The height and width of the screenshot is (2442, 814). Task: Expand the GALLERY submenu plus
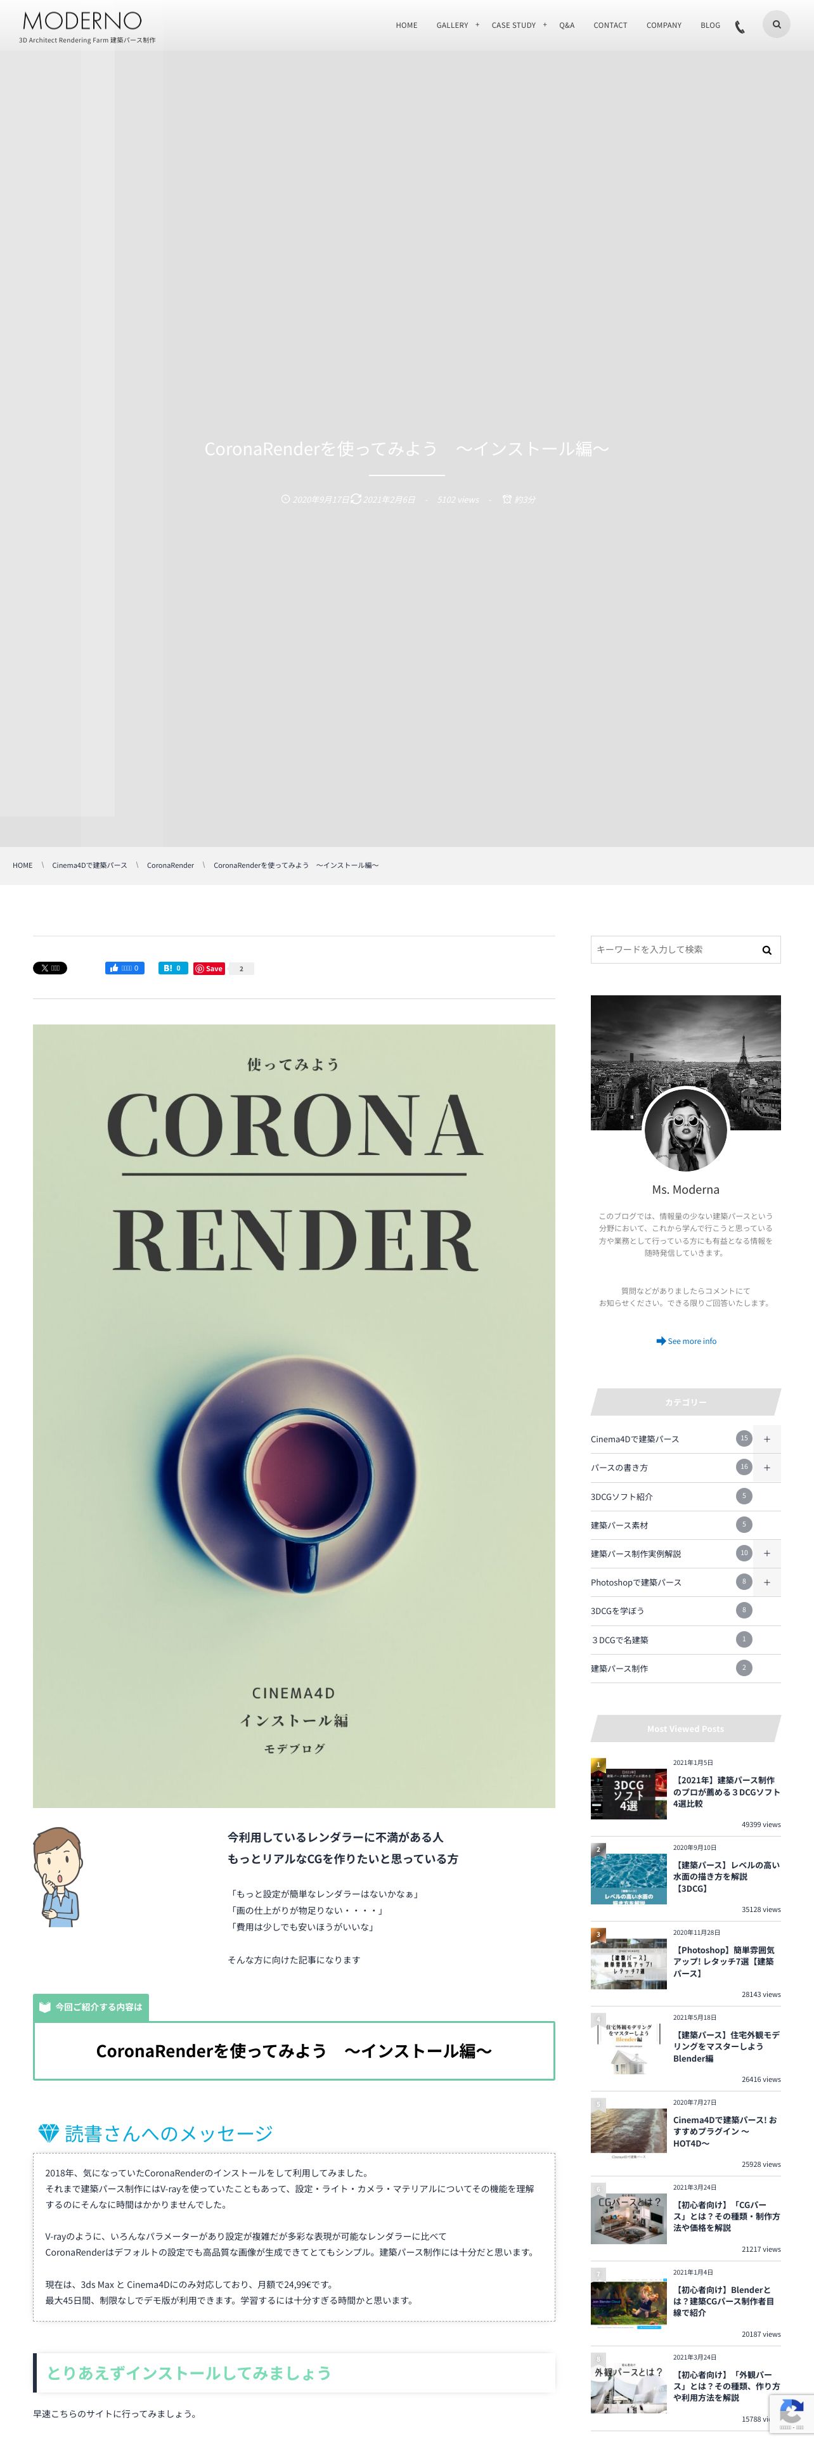tap(477, 25)
